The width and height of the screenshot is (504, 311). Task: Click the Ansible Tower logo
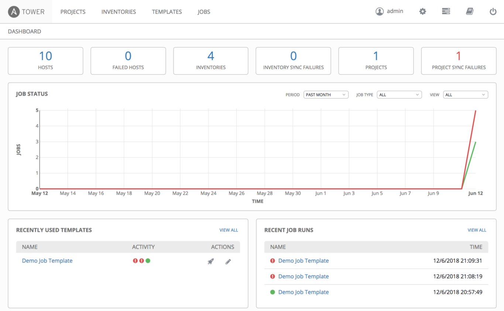26,11
